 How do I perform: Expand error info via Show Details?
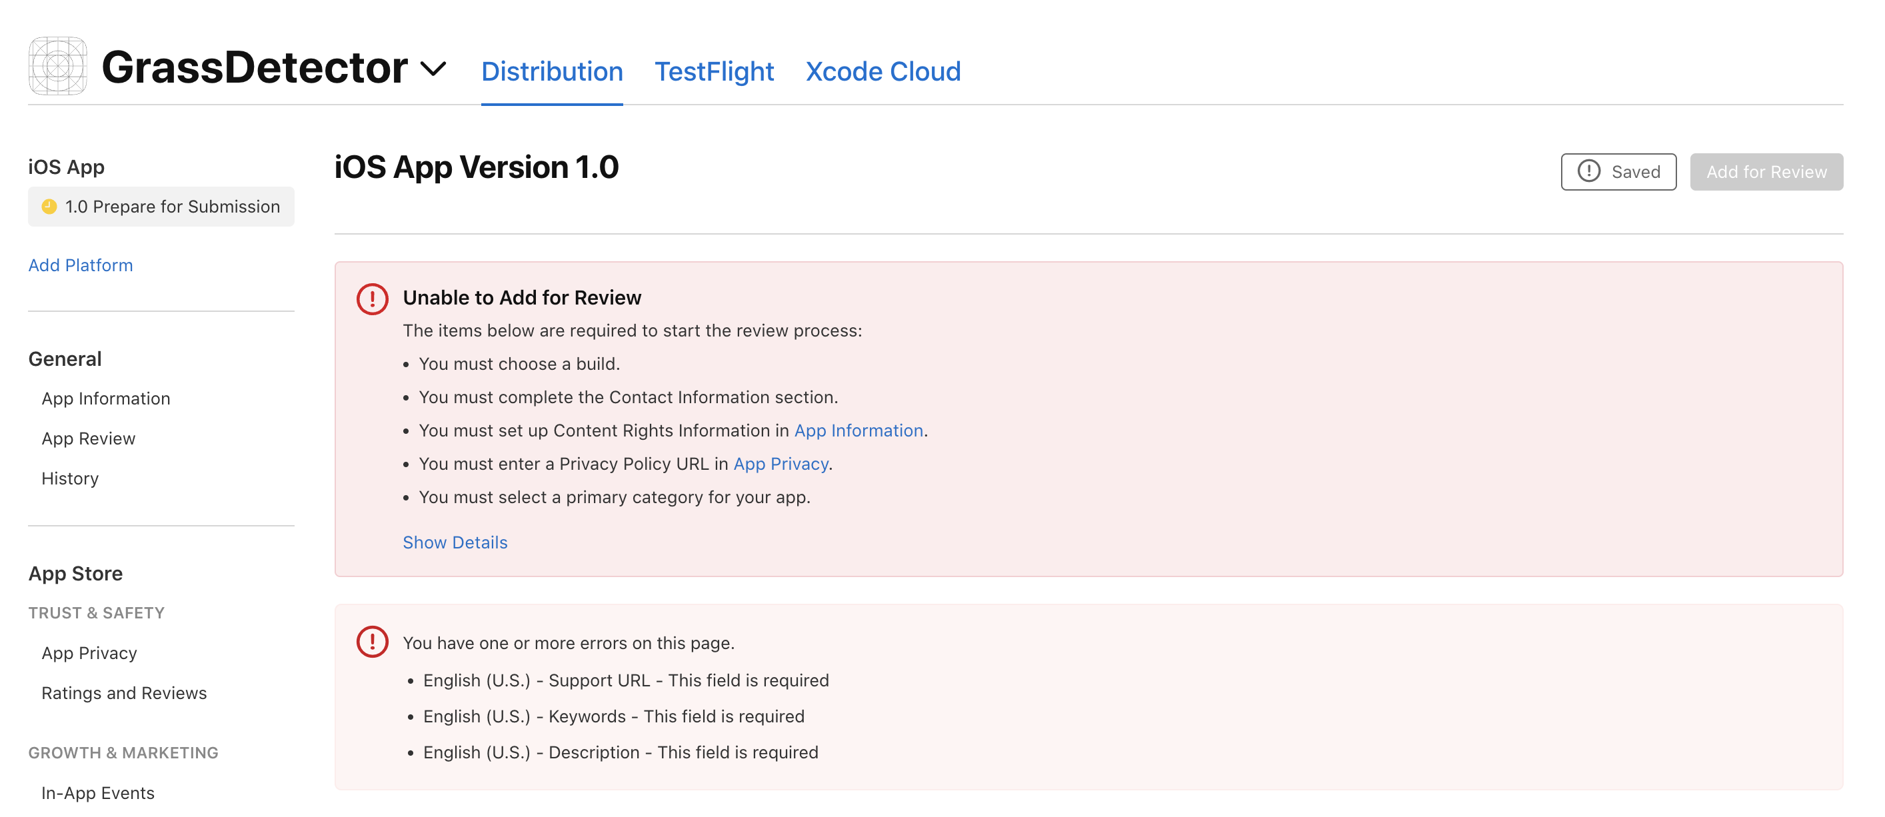[x=455, y=542]
